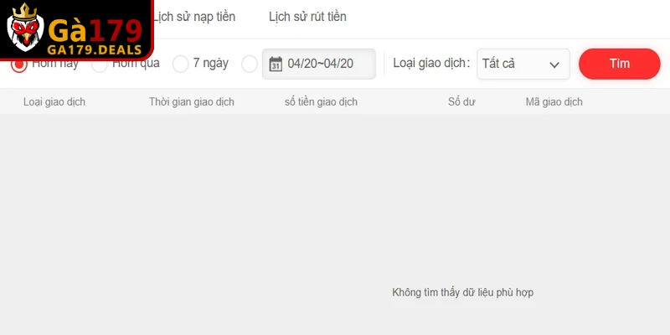The image size is (670, 335).
Task: Expand the Tất cả transaction type dropdown
Action: 523,64
